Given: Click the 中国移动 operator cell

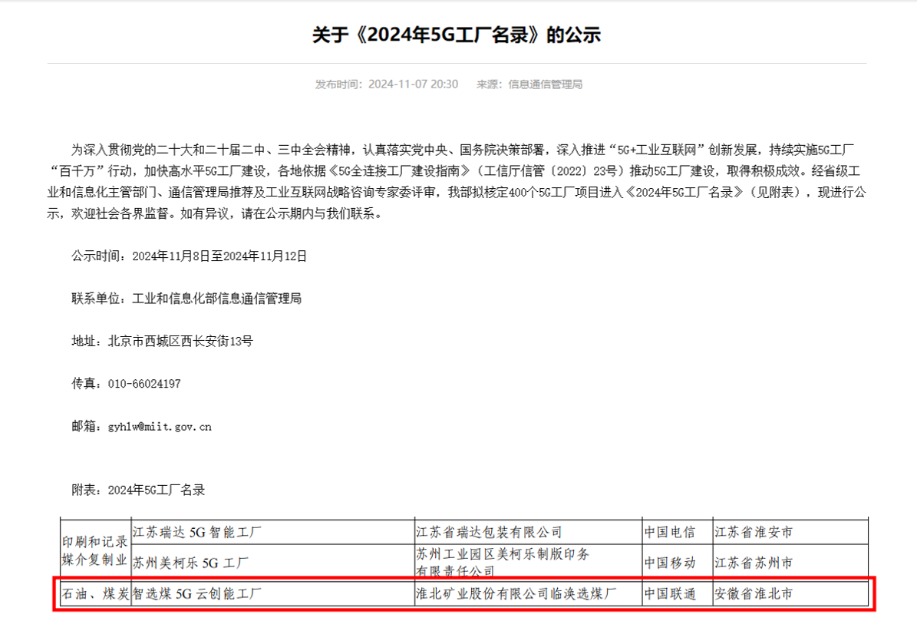Looking at the screenshot, I should pos(669,563).
